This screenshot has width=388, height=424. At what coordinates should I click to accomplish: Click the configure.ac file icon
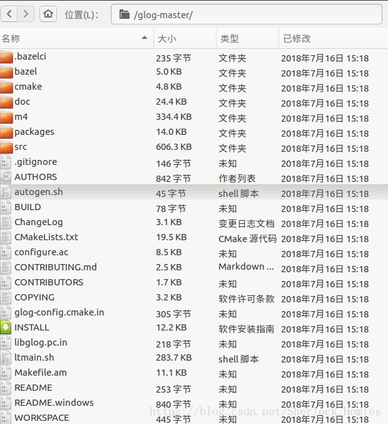[x=6, y=252]
